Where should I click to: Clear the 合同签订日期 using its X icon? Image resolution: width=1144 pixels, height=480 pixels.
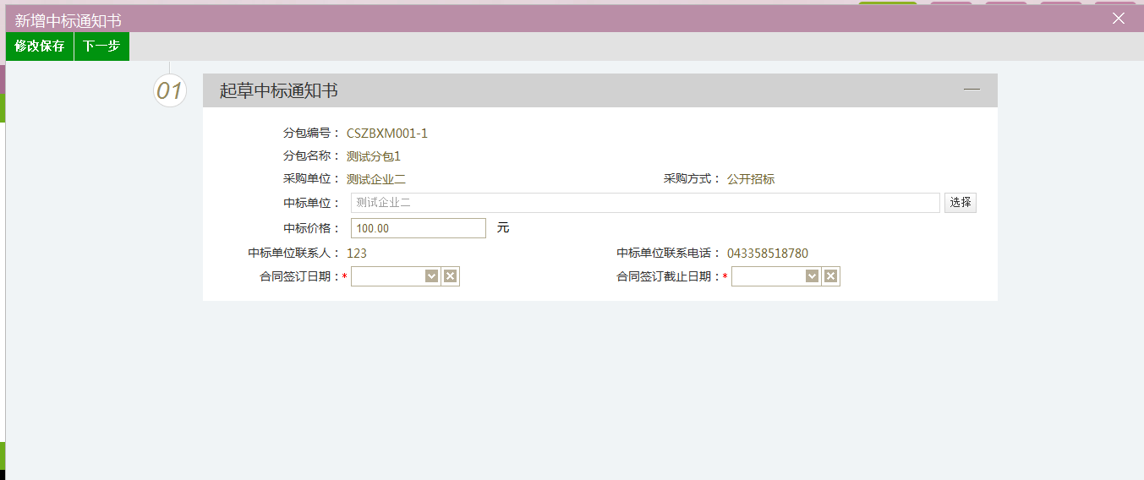point(450,276)
